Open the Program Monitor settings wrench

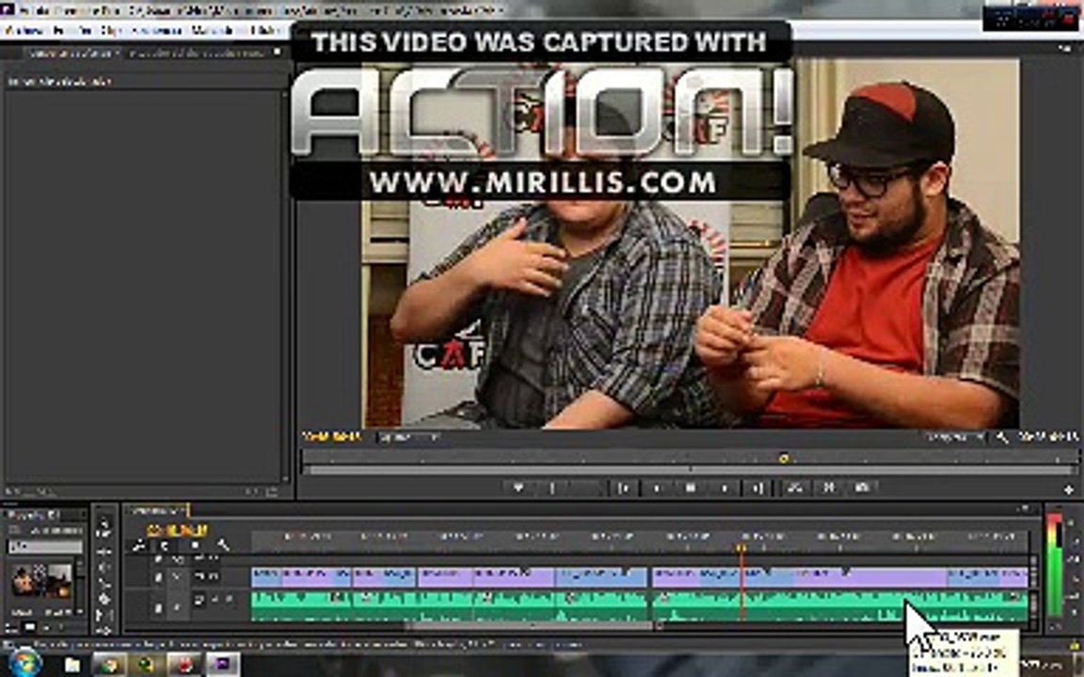tap(1002, 437)
